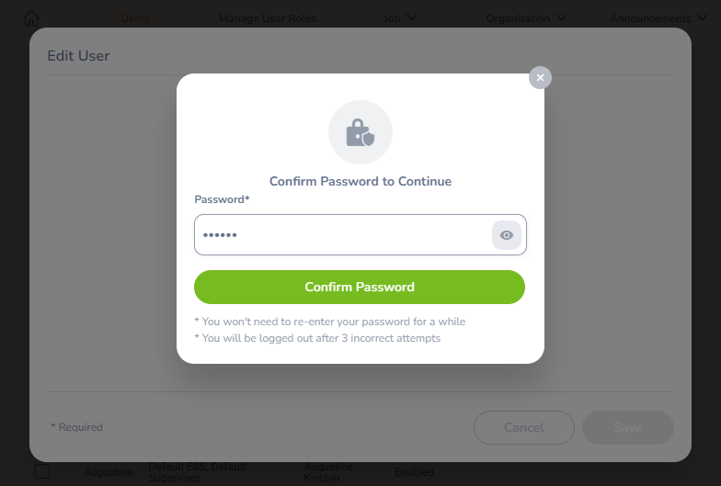The width and height of the screenshot is (721, 486).
Task: Save the Edit User changes
Action: click(627, 428)
